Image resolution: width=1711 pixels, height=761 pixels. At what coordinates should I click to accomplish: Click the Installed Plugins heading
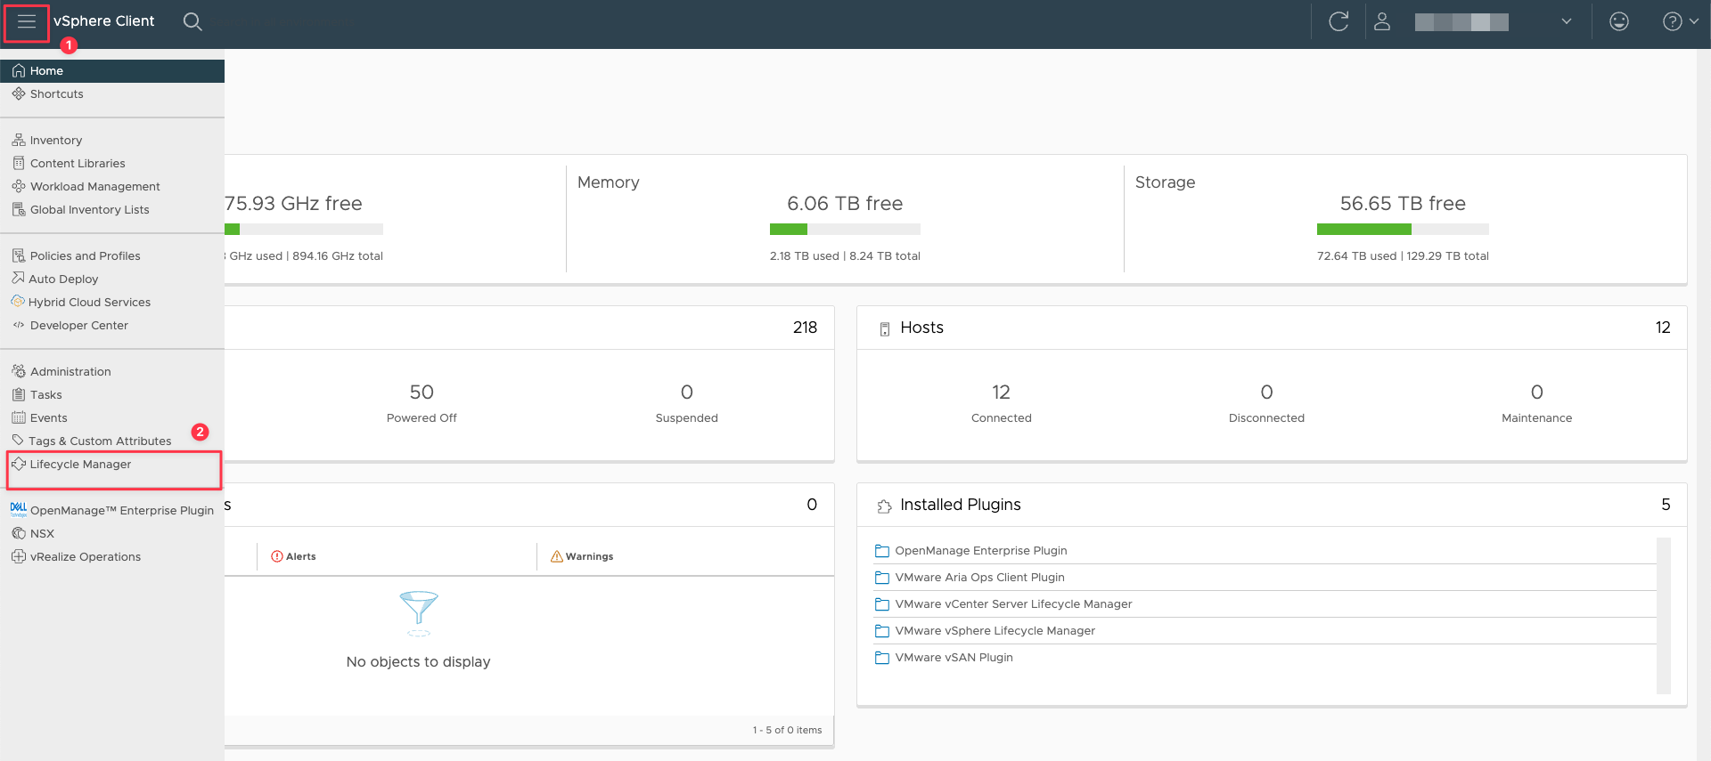[x=961, y=505]
